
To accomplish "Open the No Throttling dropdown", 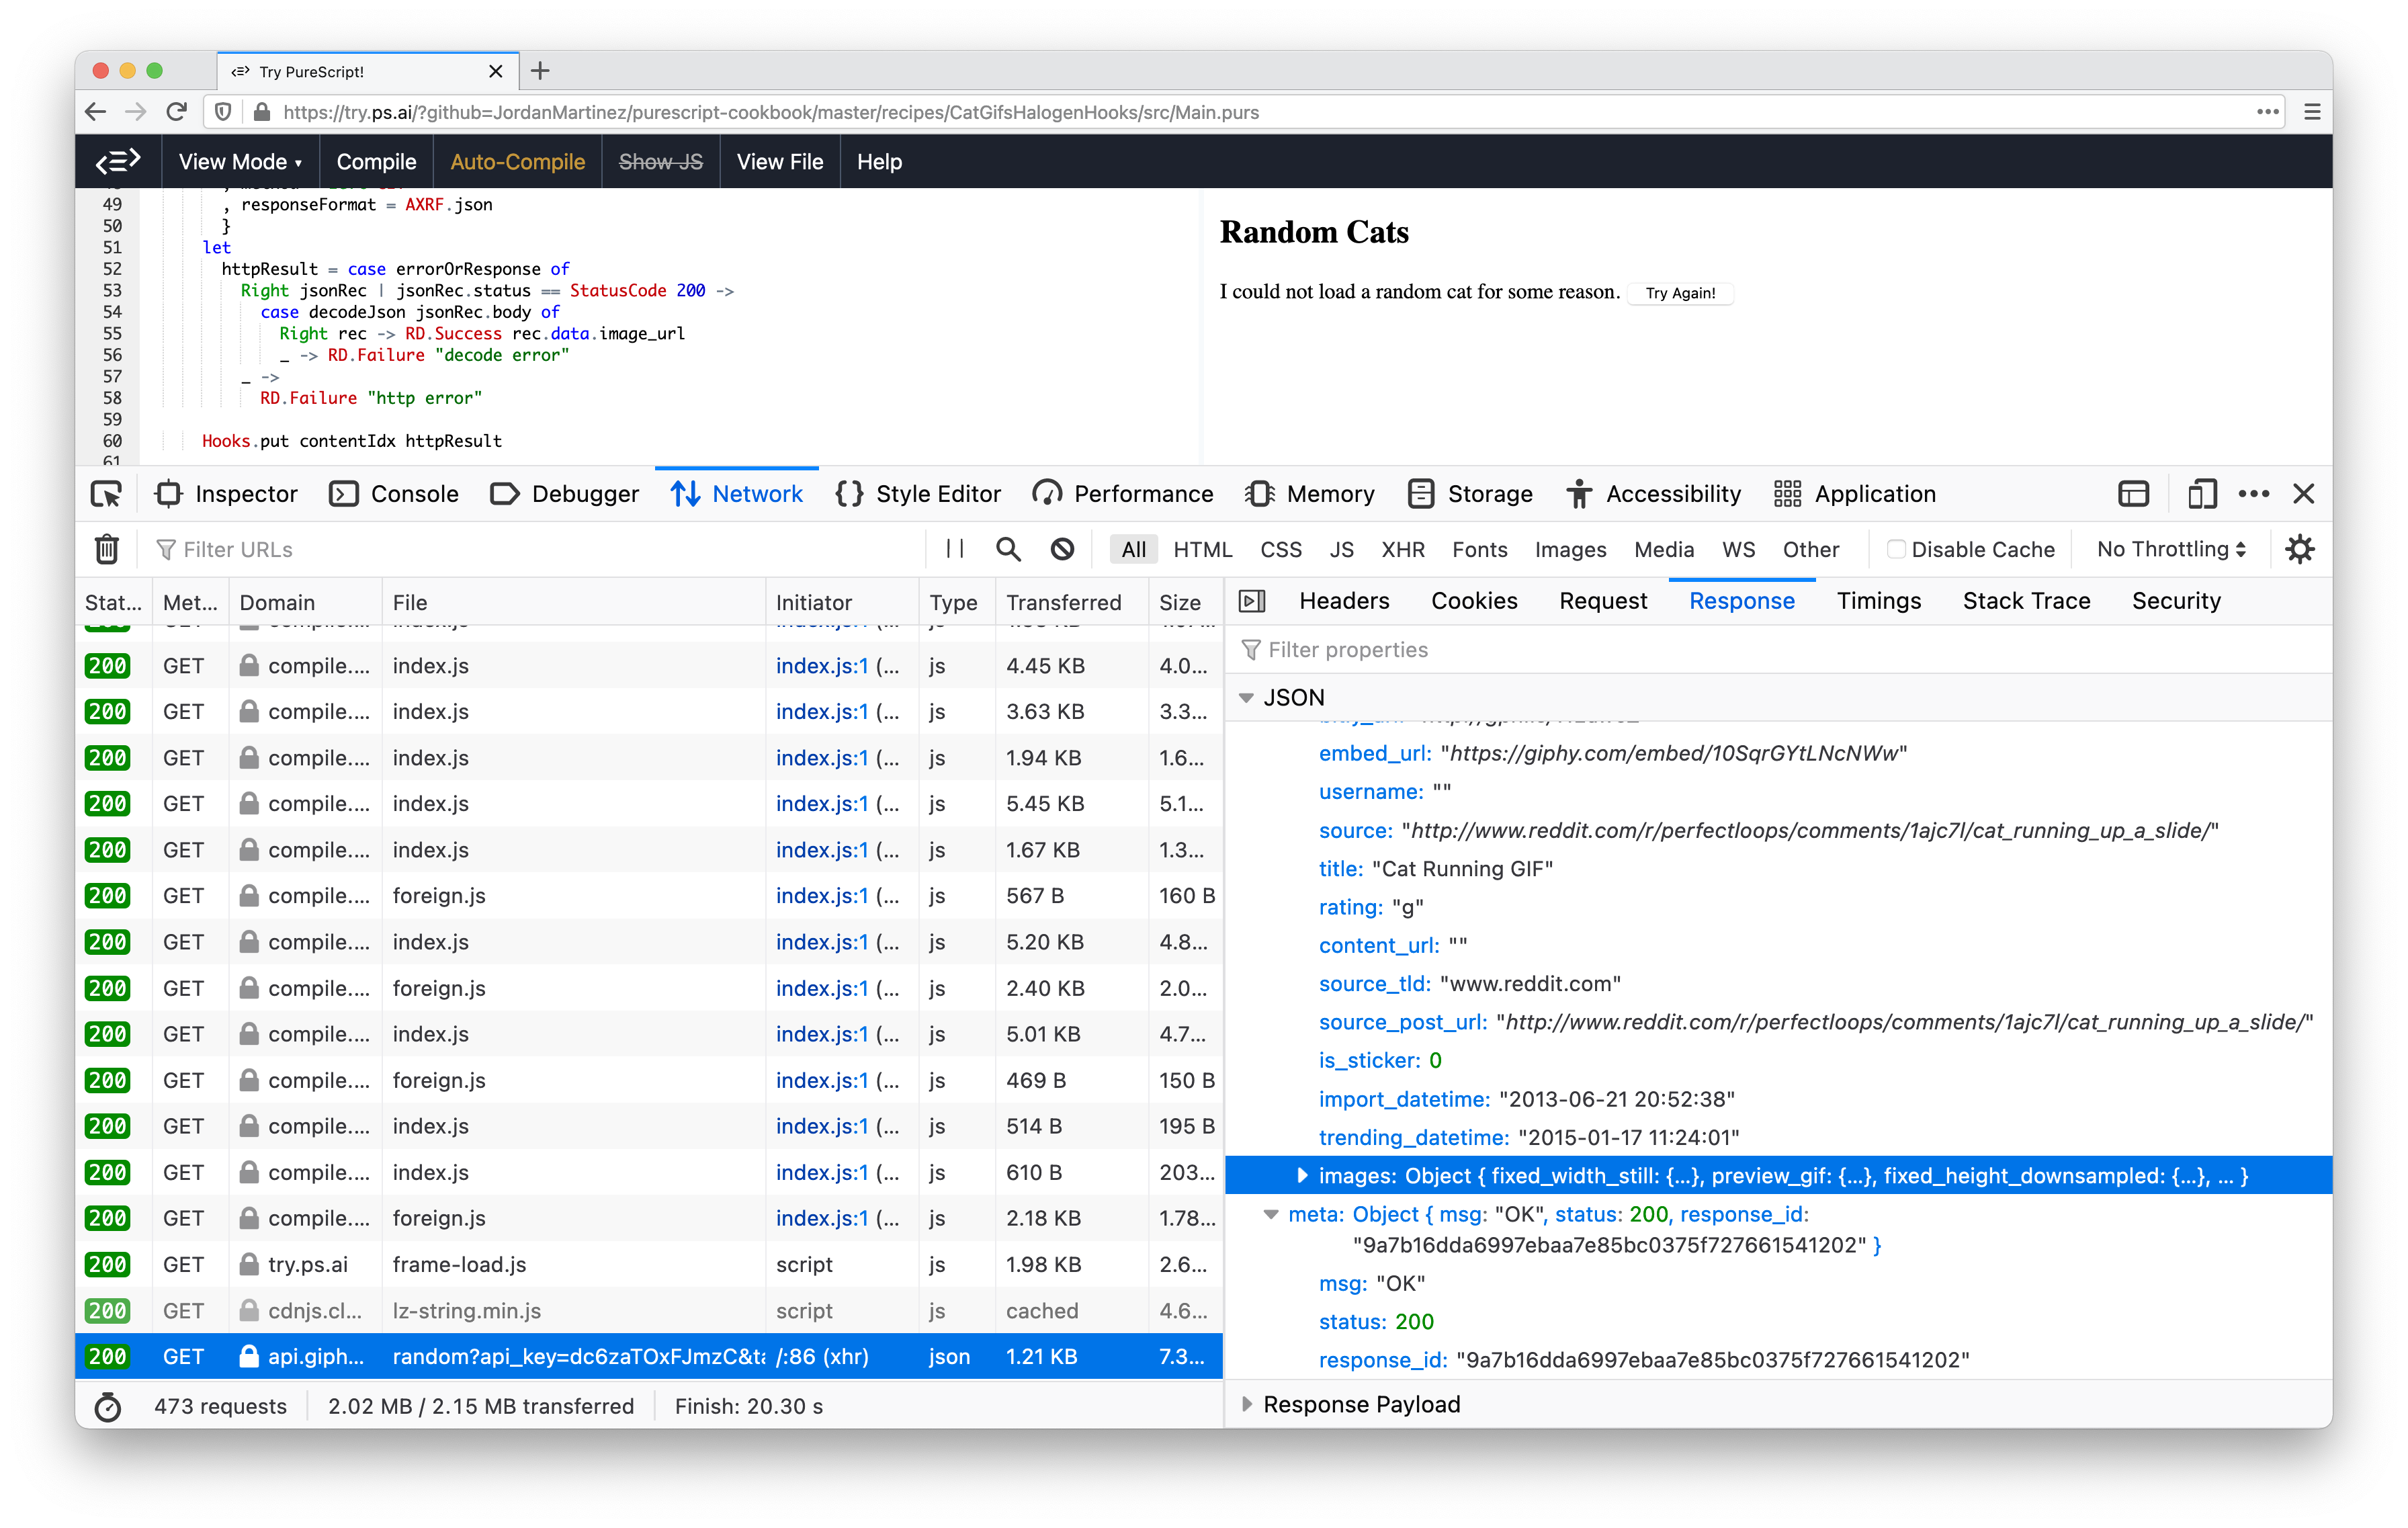I will (2168, 549).
